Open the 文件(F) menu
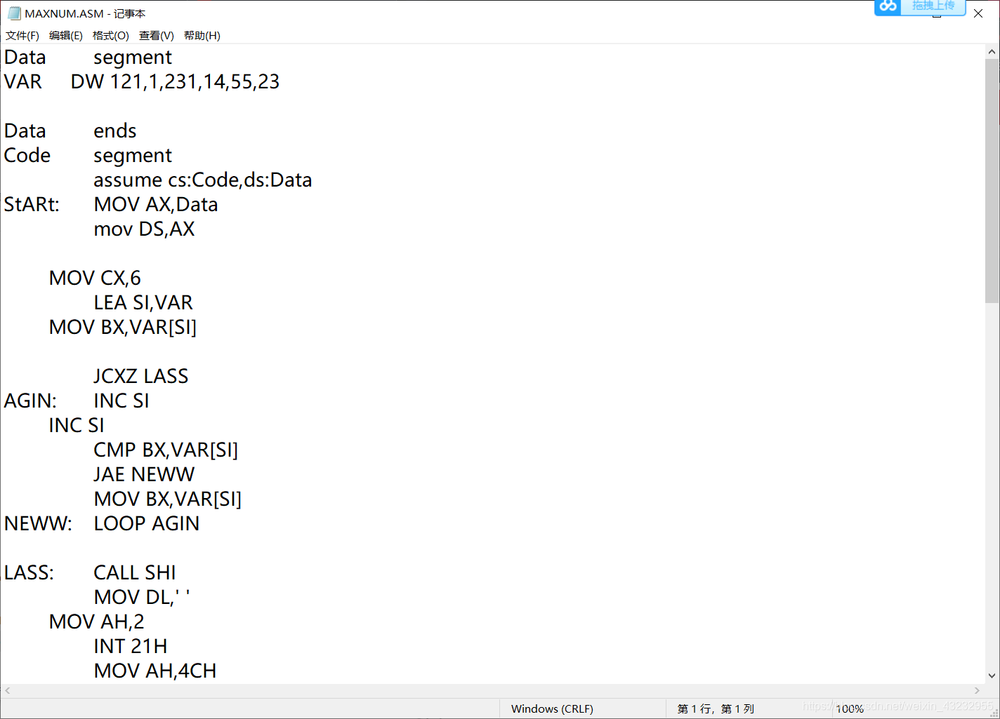 point(22,36)
